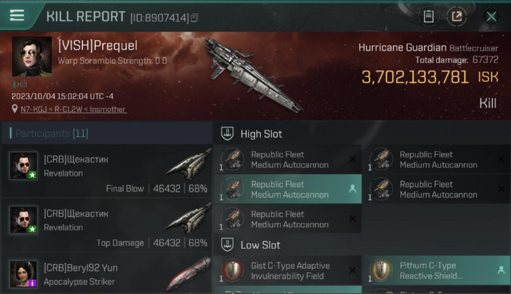Click the High Slot section header

click(261, 134)
